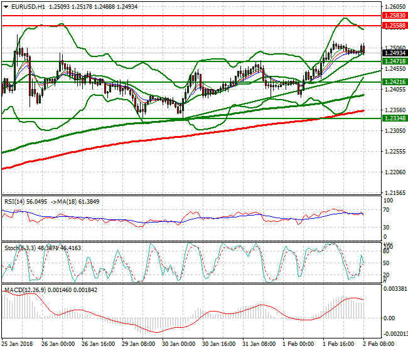Click the current price marker 1.24934
The image size is (408, 351).
tap(394, 53)
